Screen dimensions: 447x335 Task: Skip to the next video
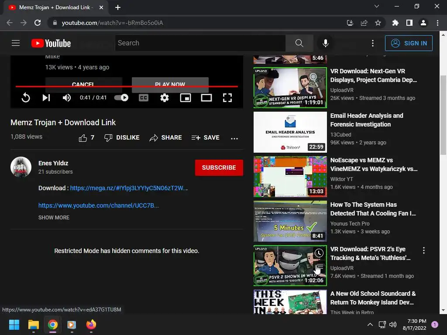(46, 98)
